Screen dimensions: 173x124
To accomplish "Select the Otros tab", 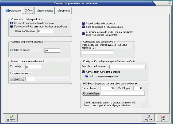I will [28, 10].
